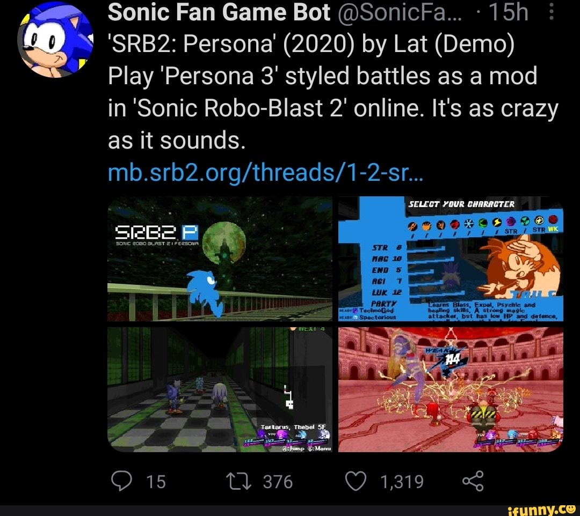
Task: Tap the share icon
Action: (x=473, y=481)
